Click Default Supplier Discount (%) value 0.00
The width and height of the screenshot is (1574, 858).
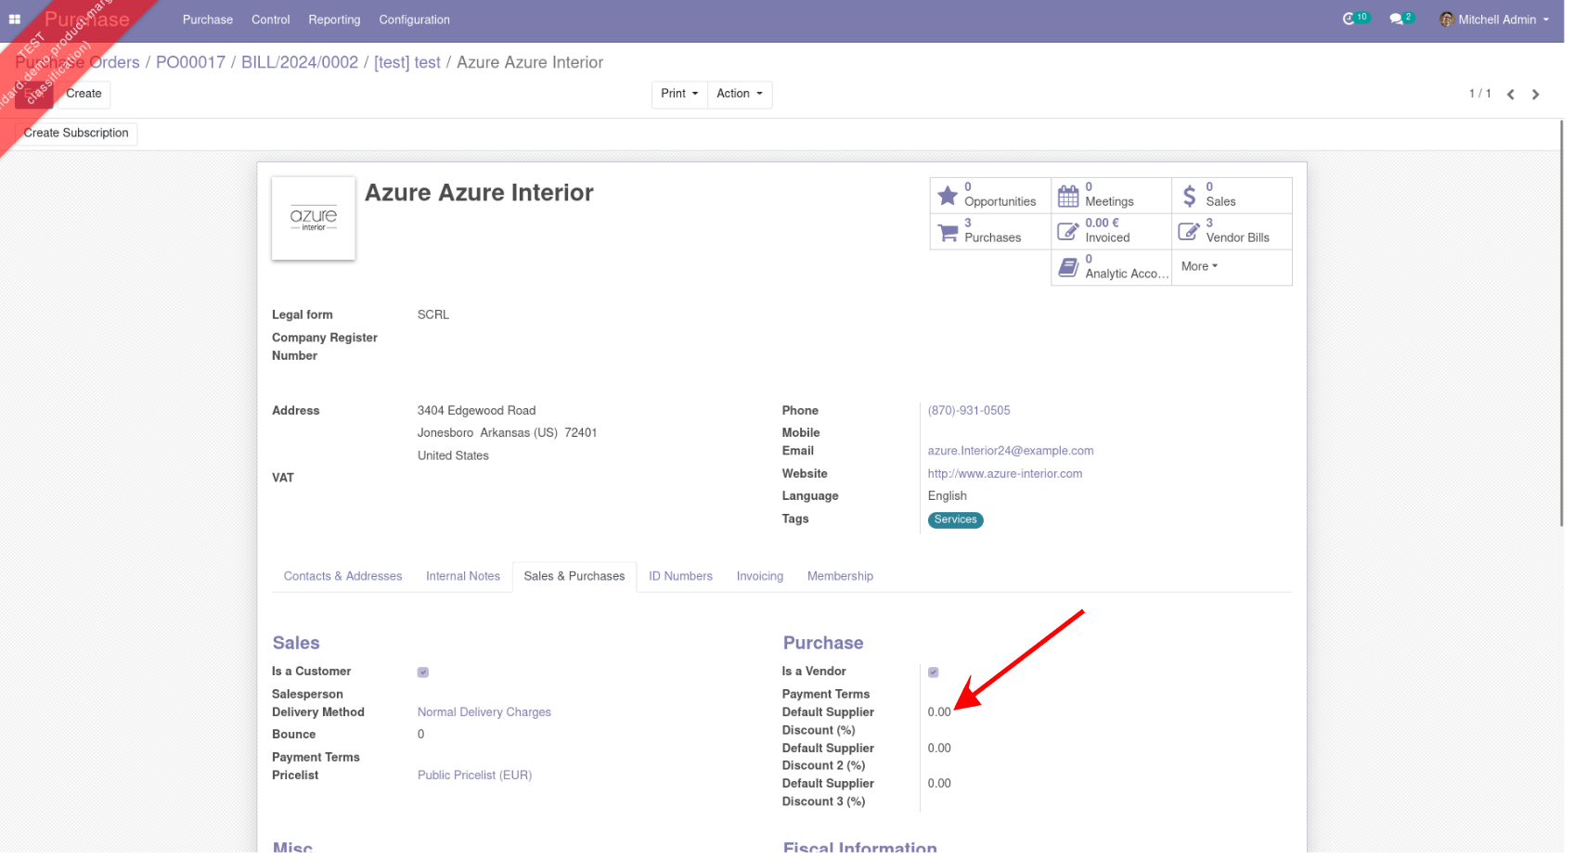(939, 712)
